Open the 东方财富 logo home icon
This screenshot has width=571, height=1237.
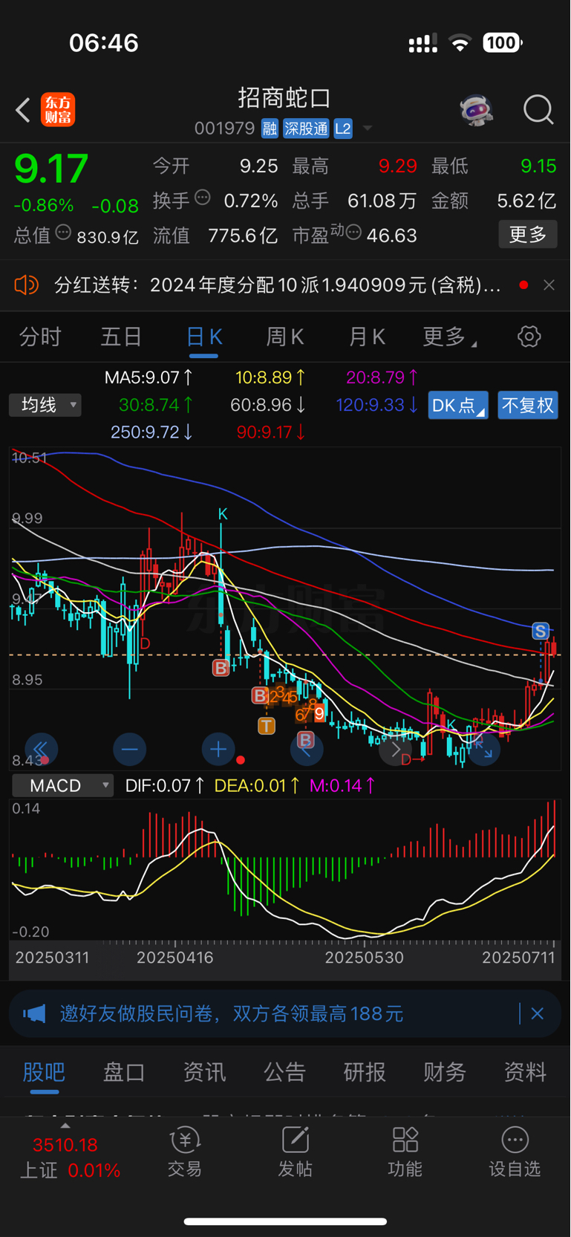coord(58,110)
